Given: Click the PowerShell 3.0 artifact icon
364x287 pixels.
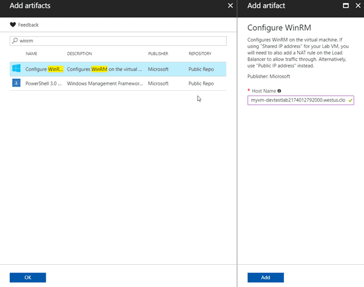Looking at the screenshot, I should tap(16, 83).
